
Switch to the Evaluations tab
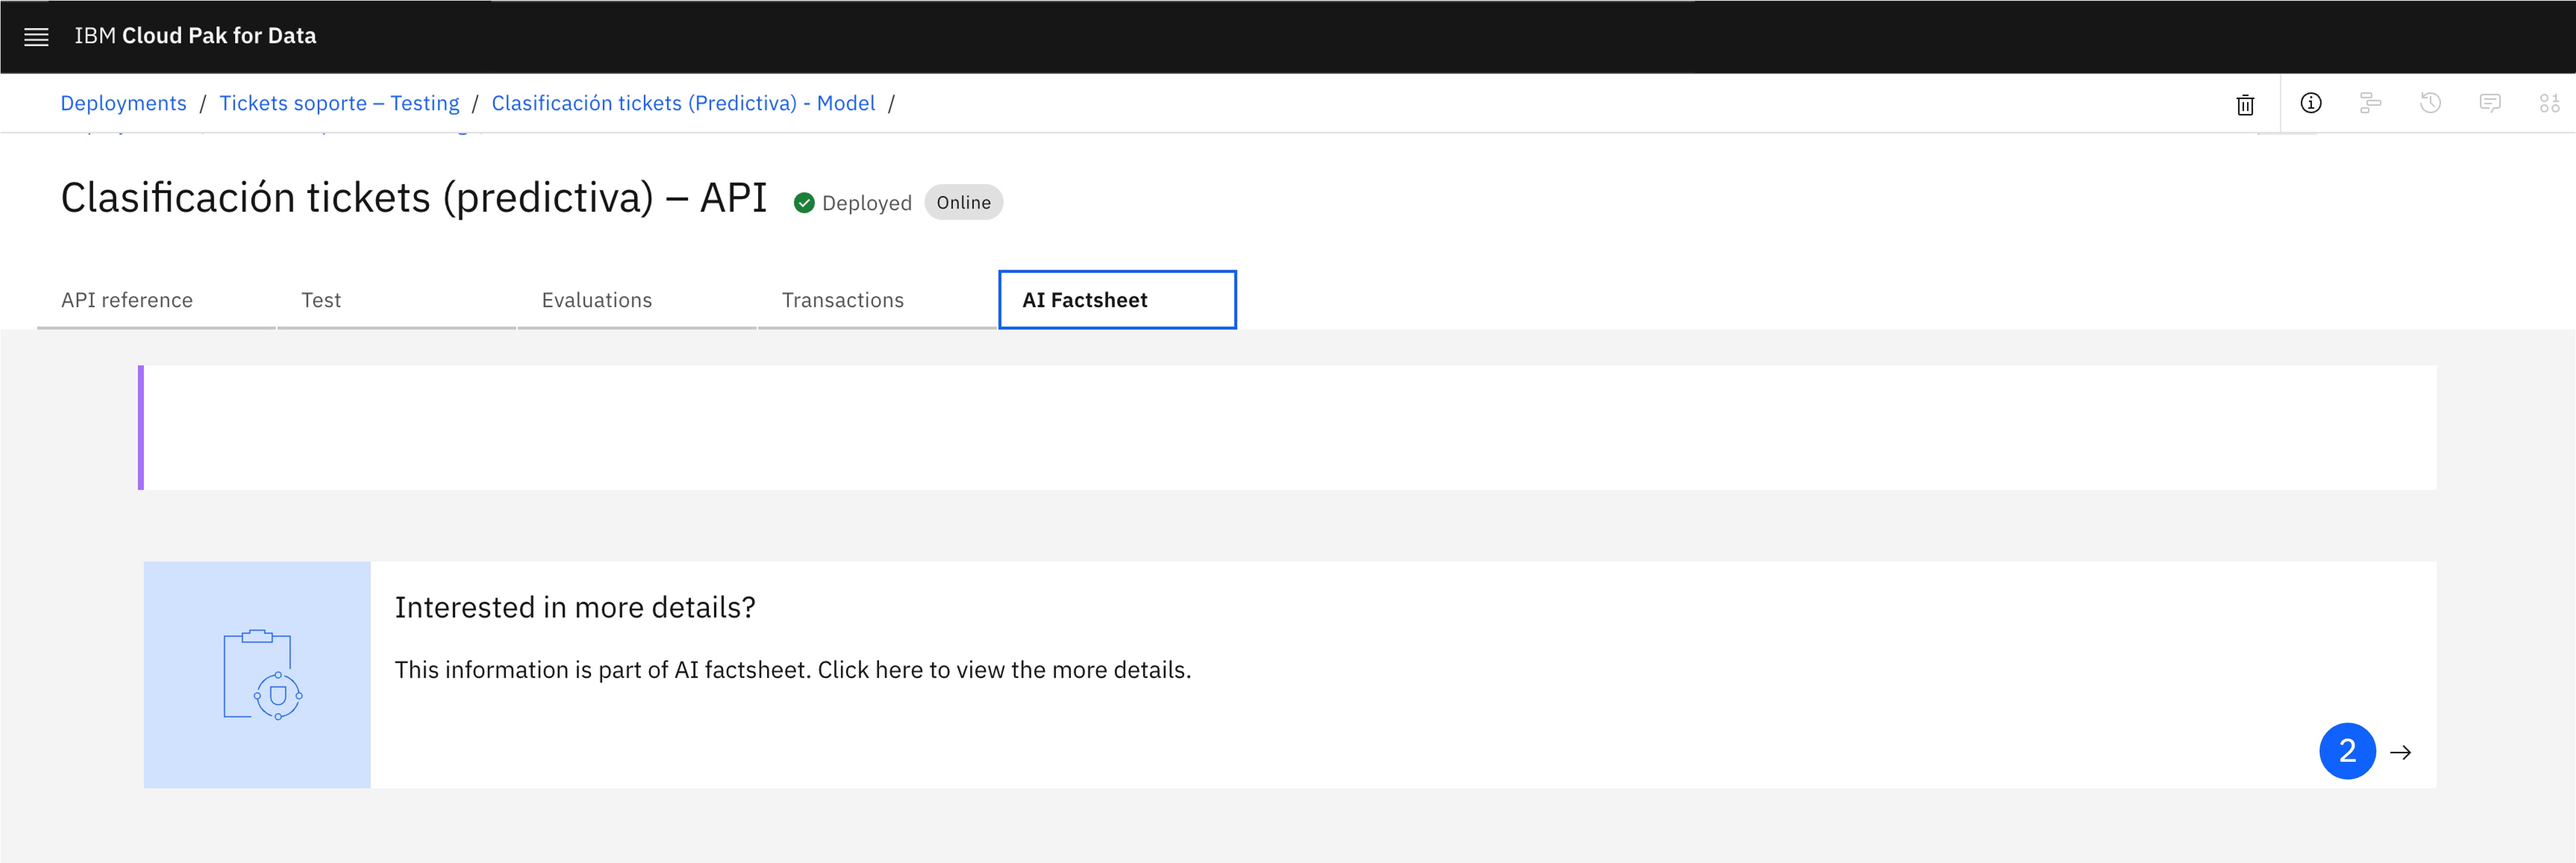pyautogui.click(x=637, y=300)
